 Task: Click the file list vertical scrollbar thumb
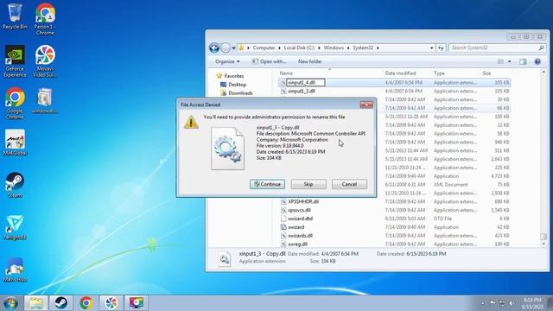click(543, 237)
